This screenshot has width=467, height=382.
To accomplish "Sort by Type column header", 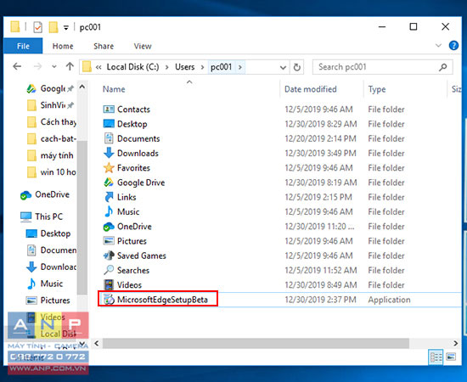I will tap(377, 89).
